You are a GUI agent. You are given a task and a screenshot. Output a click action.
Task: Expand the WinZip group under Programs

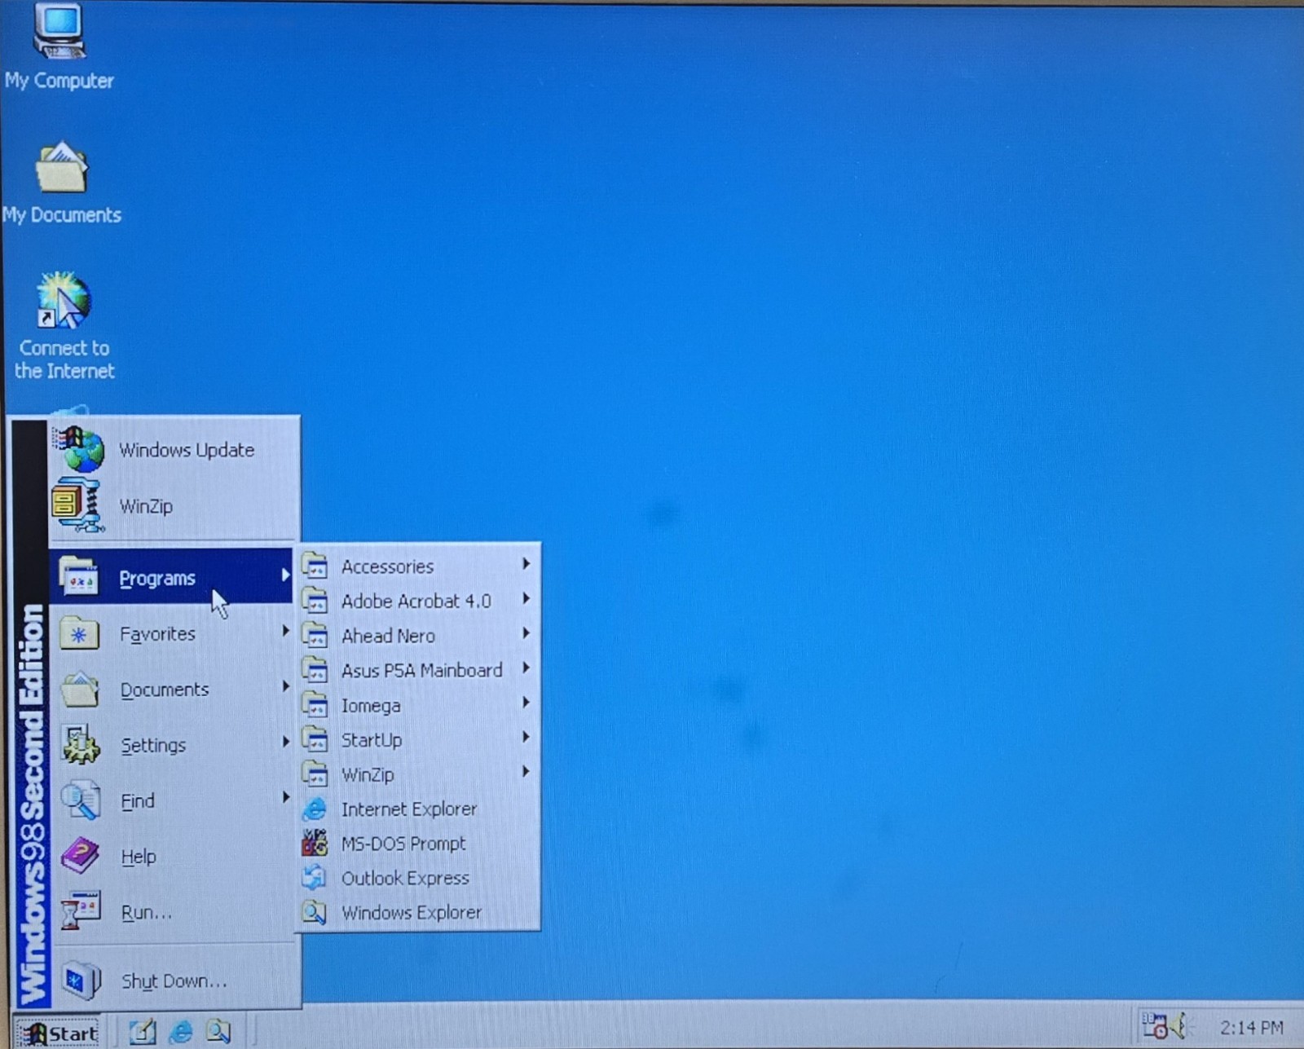416,774
